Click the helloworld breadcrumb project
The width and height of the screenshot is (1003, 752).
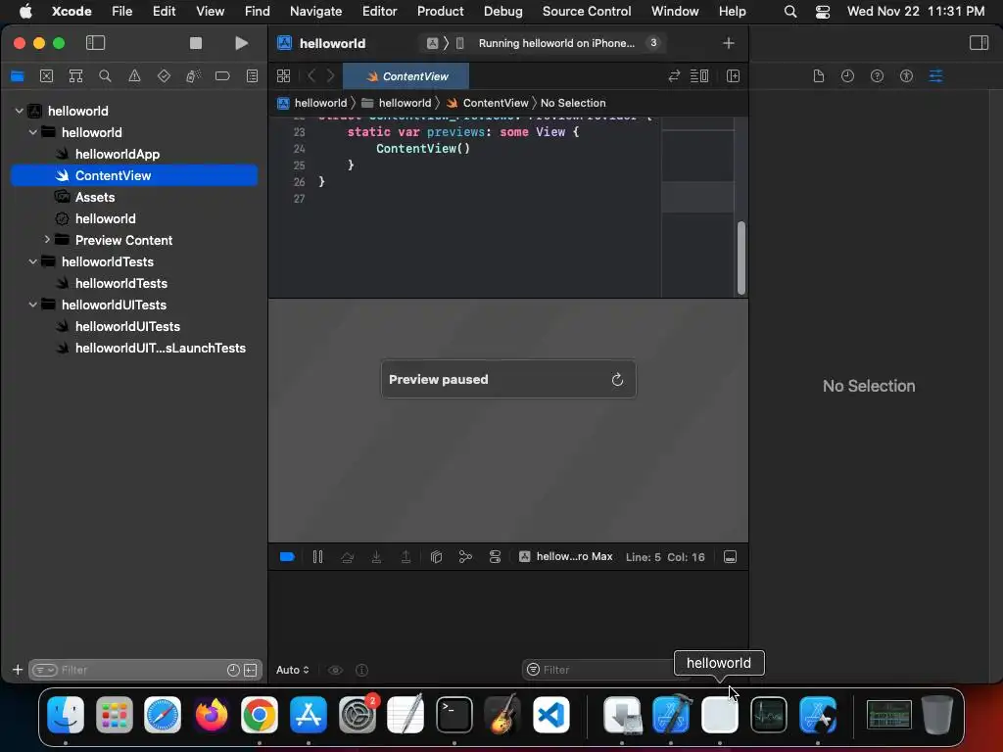point(312,103)
